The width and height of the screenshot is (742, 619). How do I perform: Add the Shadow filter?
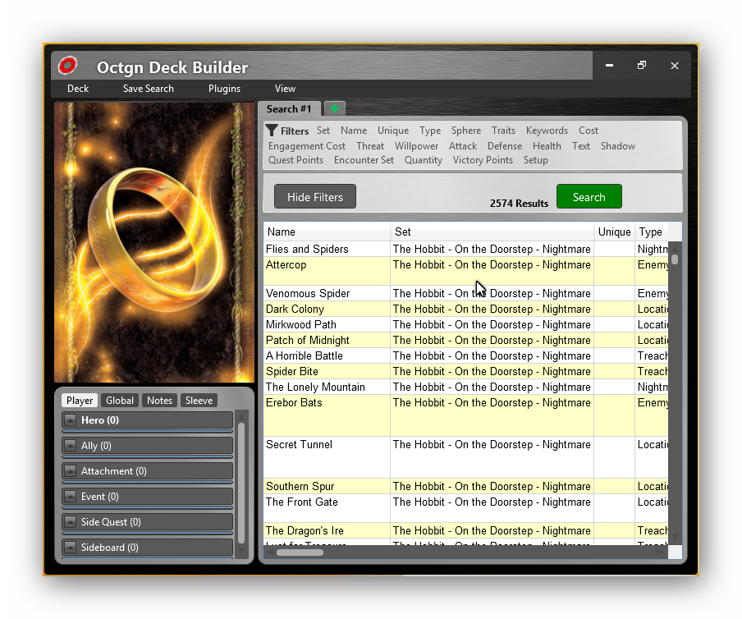point(618,146)
